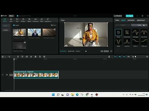149x111 pixels.
Task: Fit timeline to window with zoom icon
Action: pyautogui.click(x=147, y=56)
